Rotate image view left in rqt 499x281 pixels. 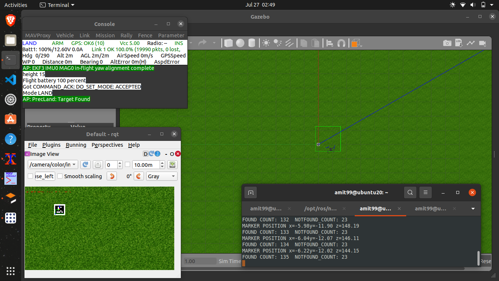coord(112,176)
